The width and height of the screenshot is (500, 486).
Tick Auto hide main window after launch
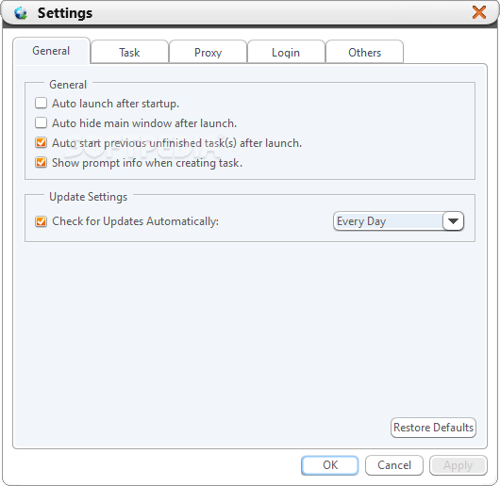coord(42,122)
